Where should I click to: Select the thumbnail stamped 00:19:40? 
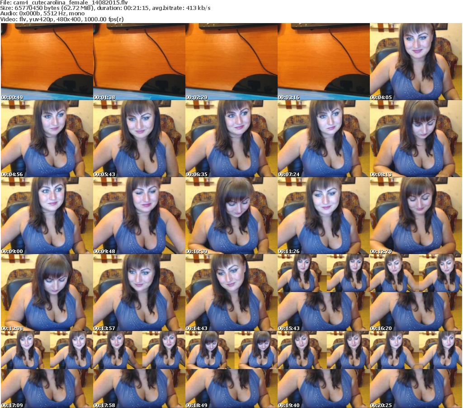(323, 370)
